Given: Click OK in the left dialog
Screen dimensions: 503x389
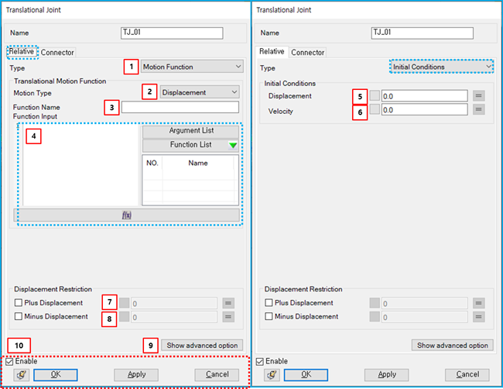Looking at the screenshot, I should coord(56,374).
